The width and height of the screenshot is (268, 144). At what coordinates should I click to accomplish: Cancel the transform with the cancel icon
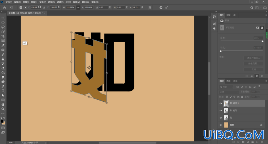tap(161, 8)
